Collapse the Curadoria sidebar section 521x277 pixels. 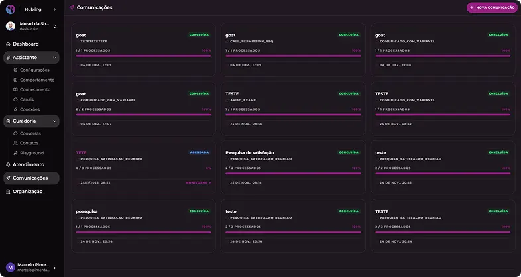pos(54,121)
